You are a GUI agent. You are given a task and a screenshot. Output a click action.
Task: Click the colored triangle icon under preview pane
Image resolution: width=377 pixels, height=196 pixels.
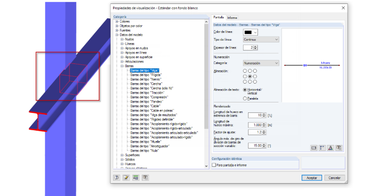click(x=330, y=148)
